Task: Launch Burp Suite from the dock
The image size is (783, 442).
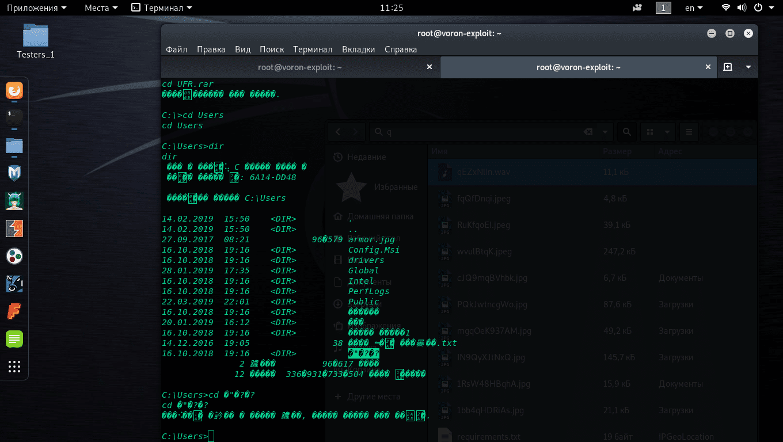Action: (x=14, y=228)
